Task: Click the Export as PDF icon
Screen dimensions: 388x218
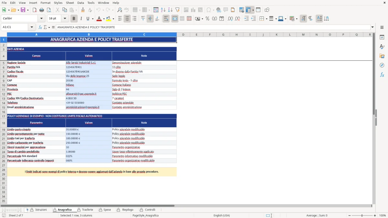Action: pyautogui.click(x=35, y=10)
